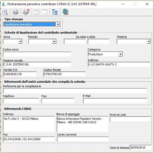This screenshot has height=153, width=154.
Task: Focus the Telefono text field
Action: [x=21, y=101]
